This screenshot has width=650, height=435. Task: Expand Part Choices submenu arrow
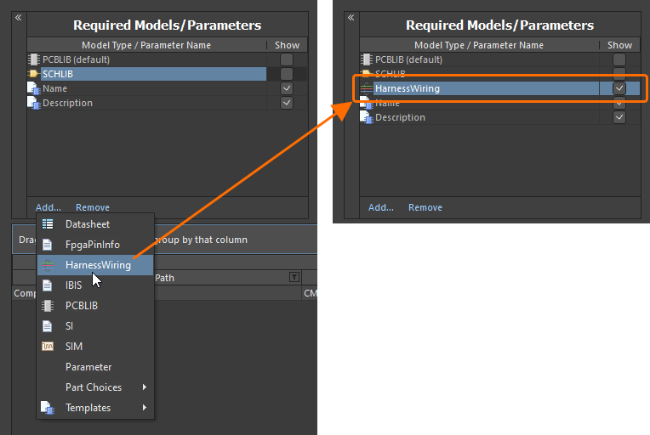tap(145, 387)
